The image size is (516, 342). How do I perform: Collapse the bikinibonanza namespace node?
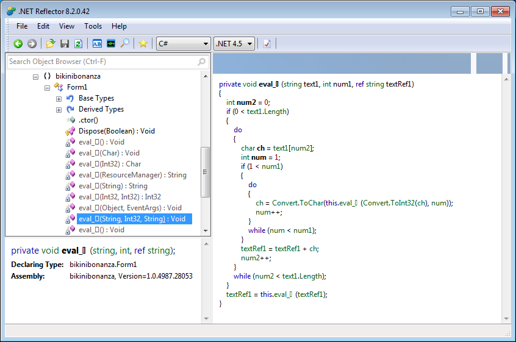[x=35, y=77]
